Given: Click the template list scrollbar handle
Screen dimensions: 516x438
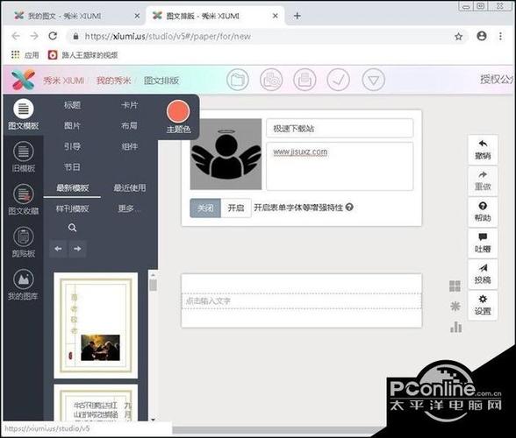Looking at the screenshot, I should tap(153, 285).
